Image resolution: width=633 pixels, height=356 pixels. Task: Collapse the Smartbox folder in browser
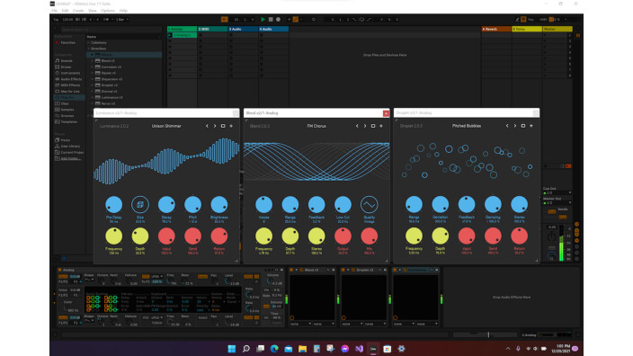(x=88, y=49)
